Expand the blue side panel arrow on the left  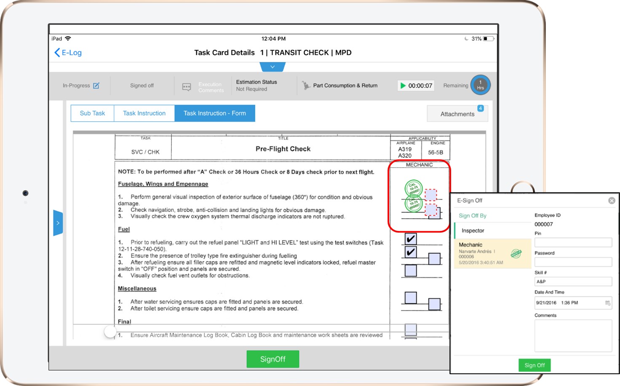[58, 222]
